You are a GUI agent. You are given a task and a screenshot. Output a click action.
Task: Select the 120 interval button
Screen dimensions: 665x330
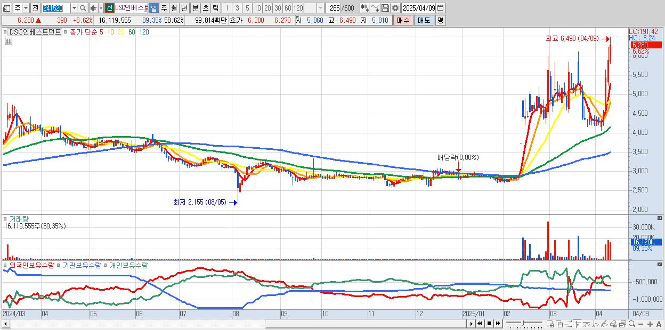pyautogui.click(x=298, y=8)
